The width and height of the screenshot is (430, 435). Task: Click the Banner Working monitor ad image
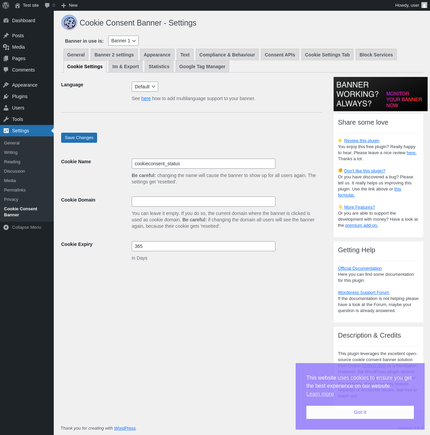tap(381, 94)
